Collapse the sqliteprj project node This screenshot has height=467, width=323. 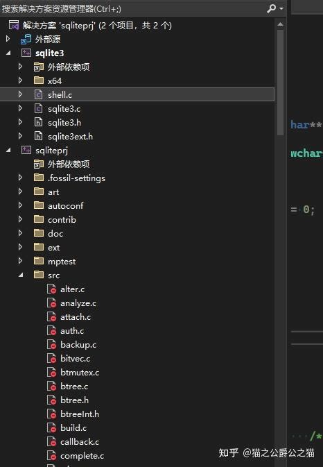(8, 150)
